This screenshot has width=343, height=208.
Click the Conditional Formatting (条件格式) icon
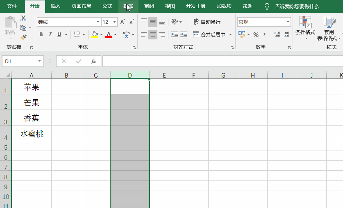click(x=305, y=22)
